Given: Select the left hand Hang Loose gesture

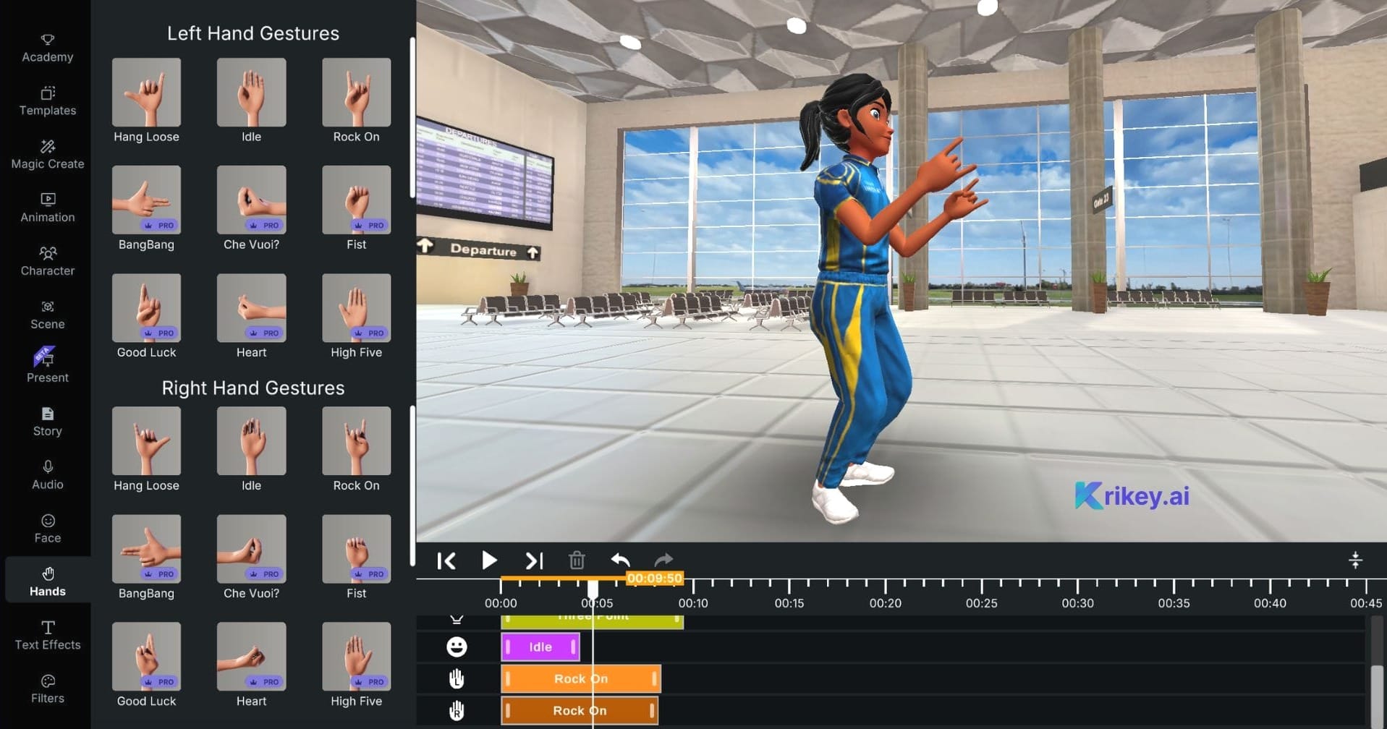Looking at the screenshot, I should (x=145, y=92).
